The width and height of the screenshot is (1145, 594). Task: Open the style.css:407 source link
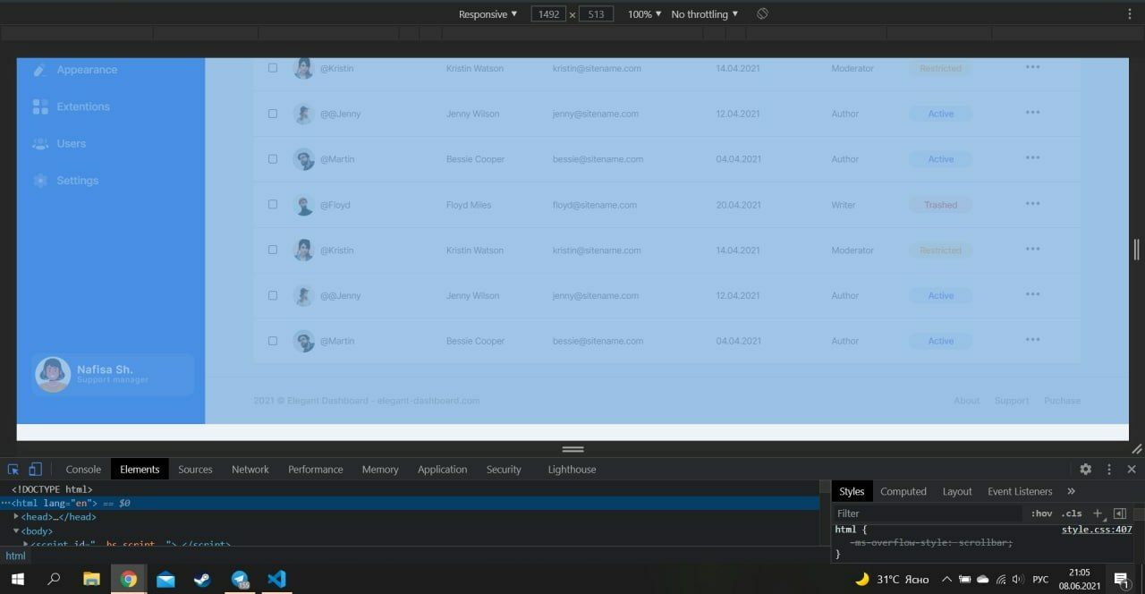pos(1097,530)
